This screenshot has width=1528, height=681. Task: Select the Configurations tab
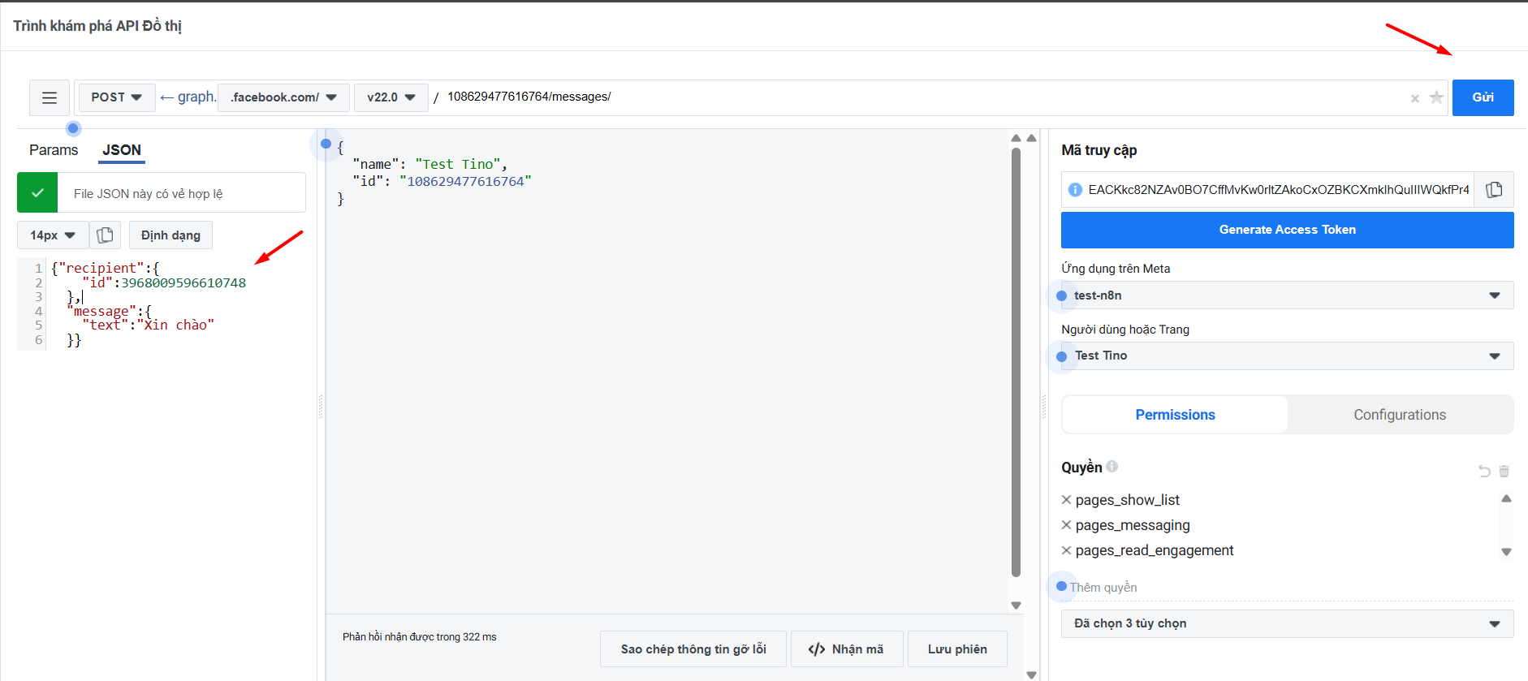1400,415
